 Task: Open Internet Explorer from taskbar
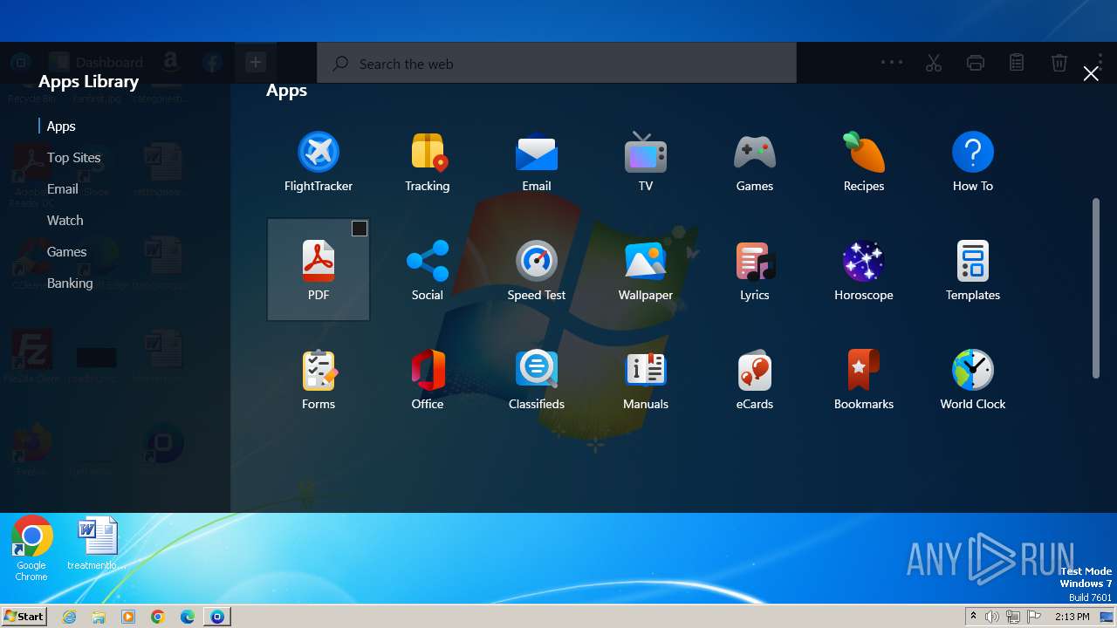pyautogui.click(x=70, y=617)
